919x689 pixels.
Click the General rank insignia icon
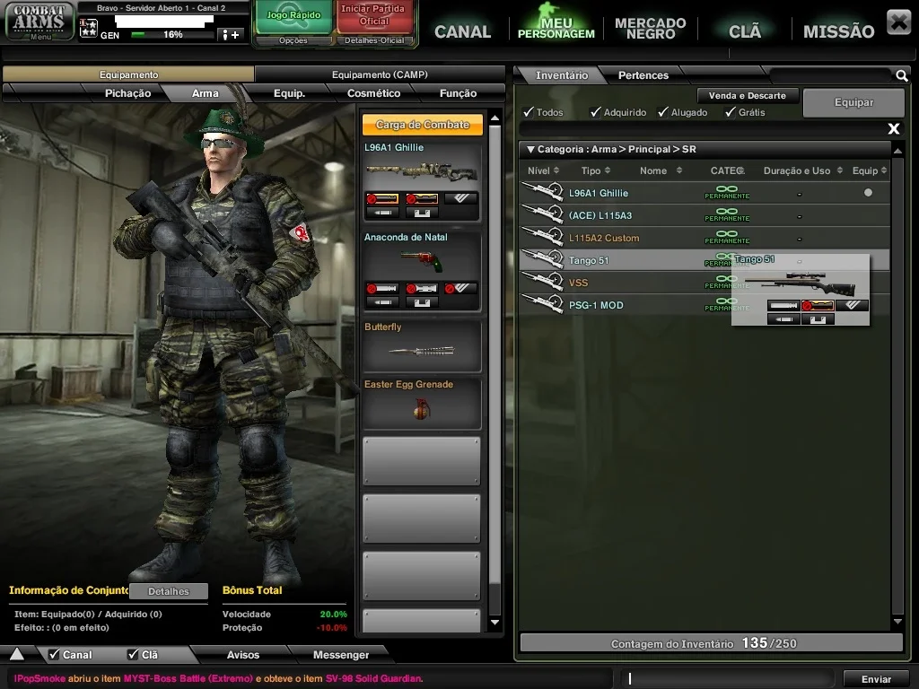89,28
